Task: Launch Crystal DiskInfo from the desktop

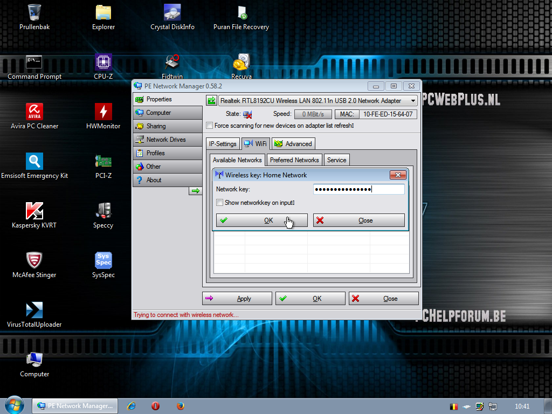Action: click(172, 17)
